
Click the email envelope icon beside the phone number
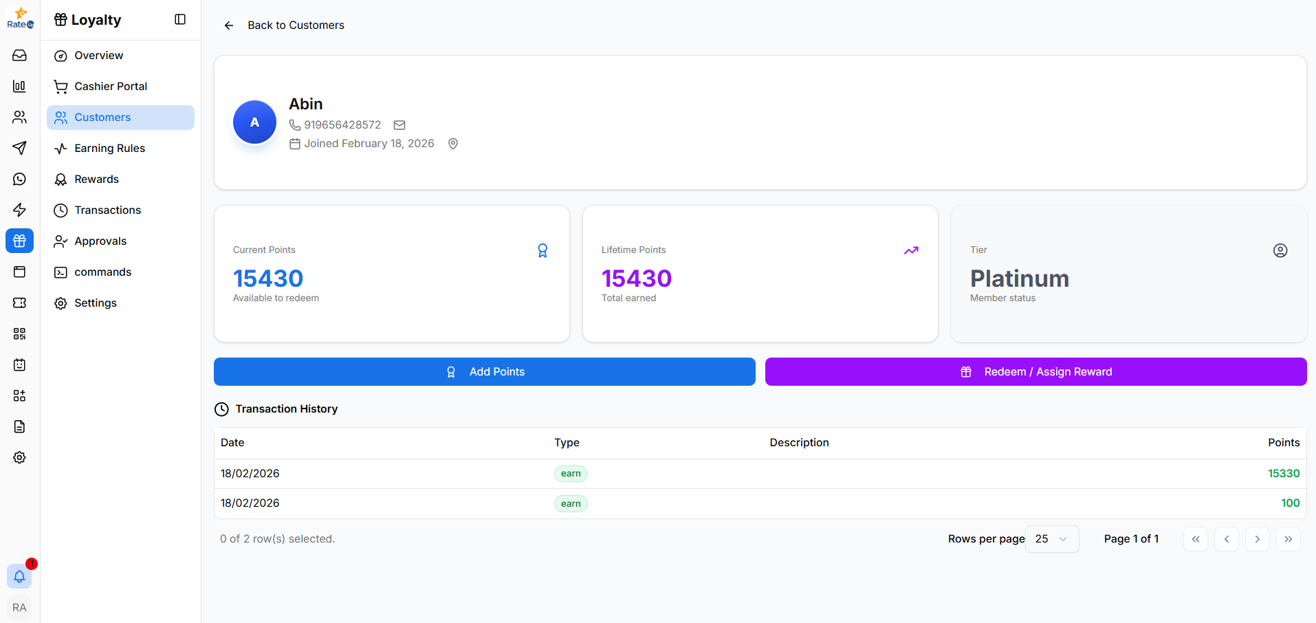coord(399,124)
